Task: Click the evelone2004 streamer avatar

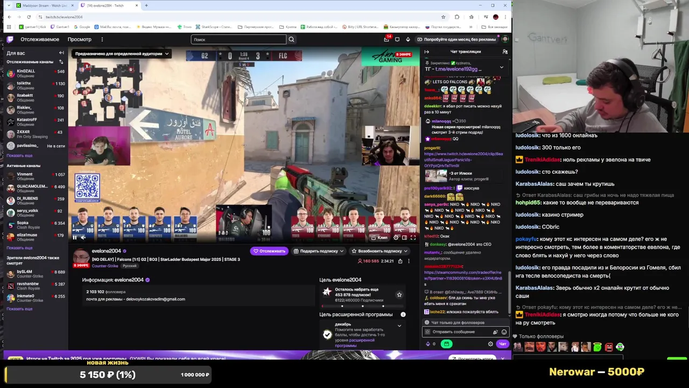Action: coord(81,257)
